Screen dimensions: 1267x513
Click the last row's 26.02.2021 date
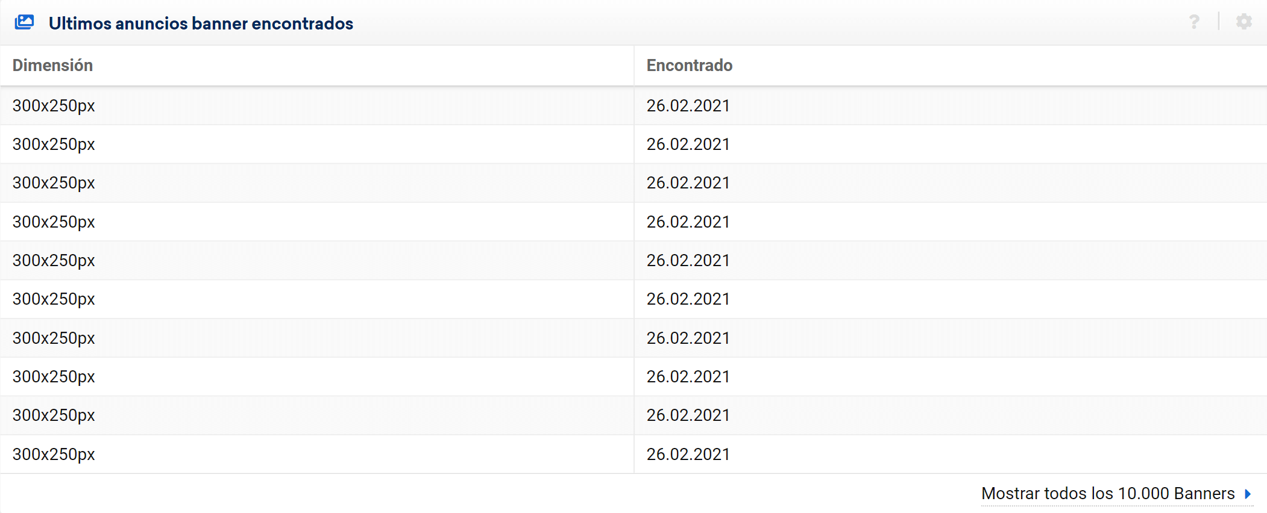[688, 455]
